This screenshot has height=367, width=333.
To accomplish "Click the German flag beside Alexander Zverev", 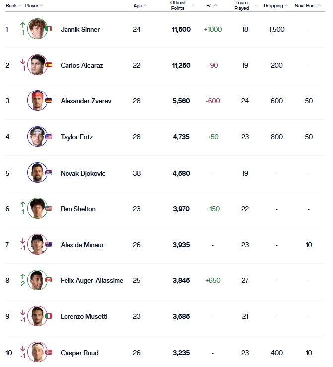I will tap(49, 101).
